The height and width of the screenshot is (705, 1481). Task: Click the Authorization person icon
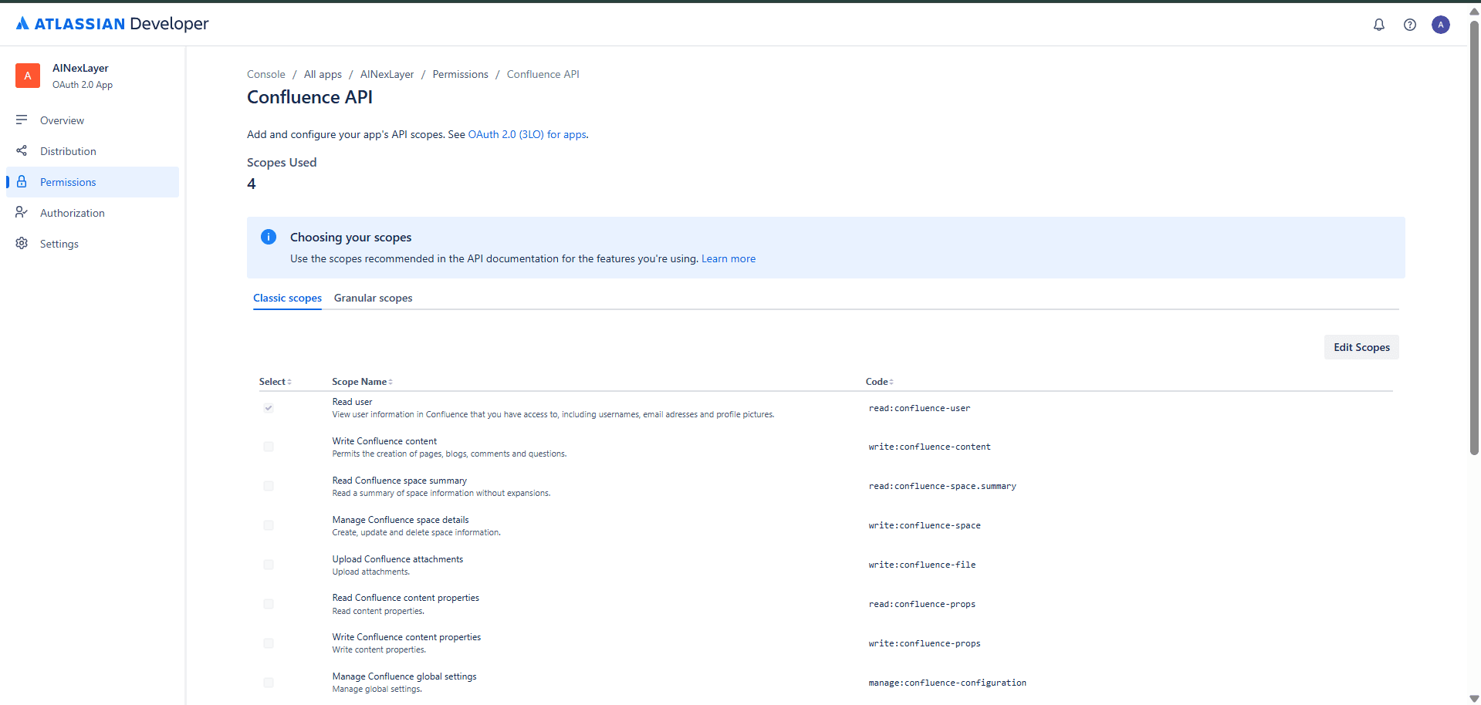(x=22, y=212)
